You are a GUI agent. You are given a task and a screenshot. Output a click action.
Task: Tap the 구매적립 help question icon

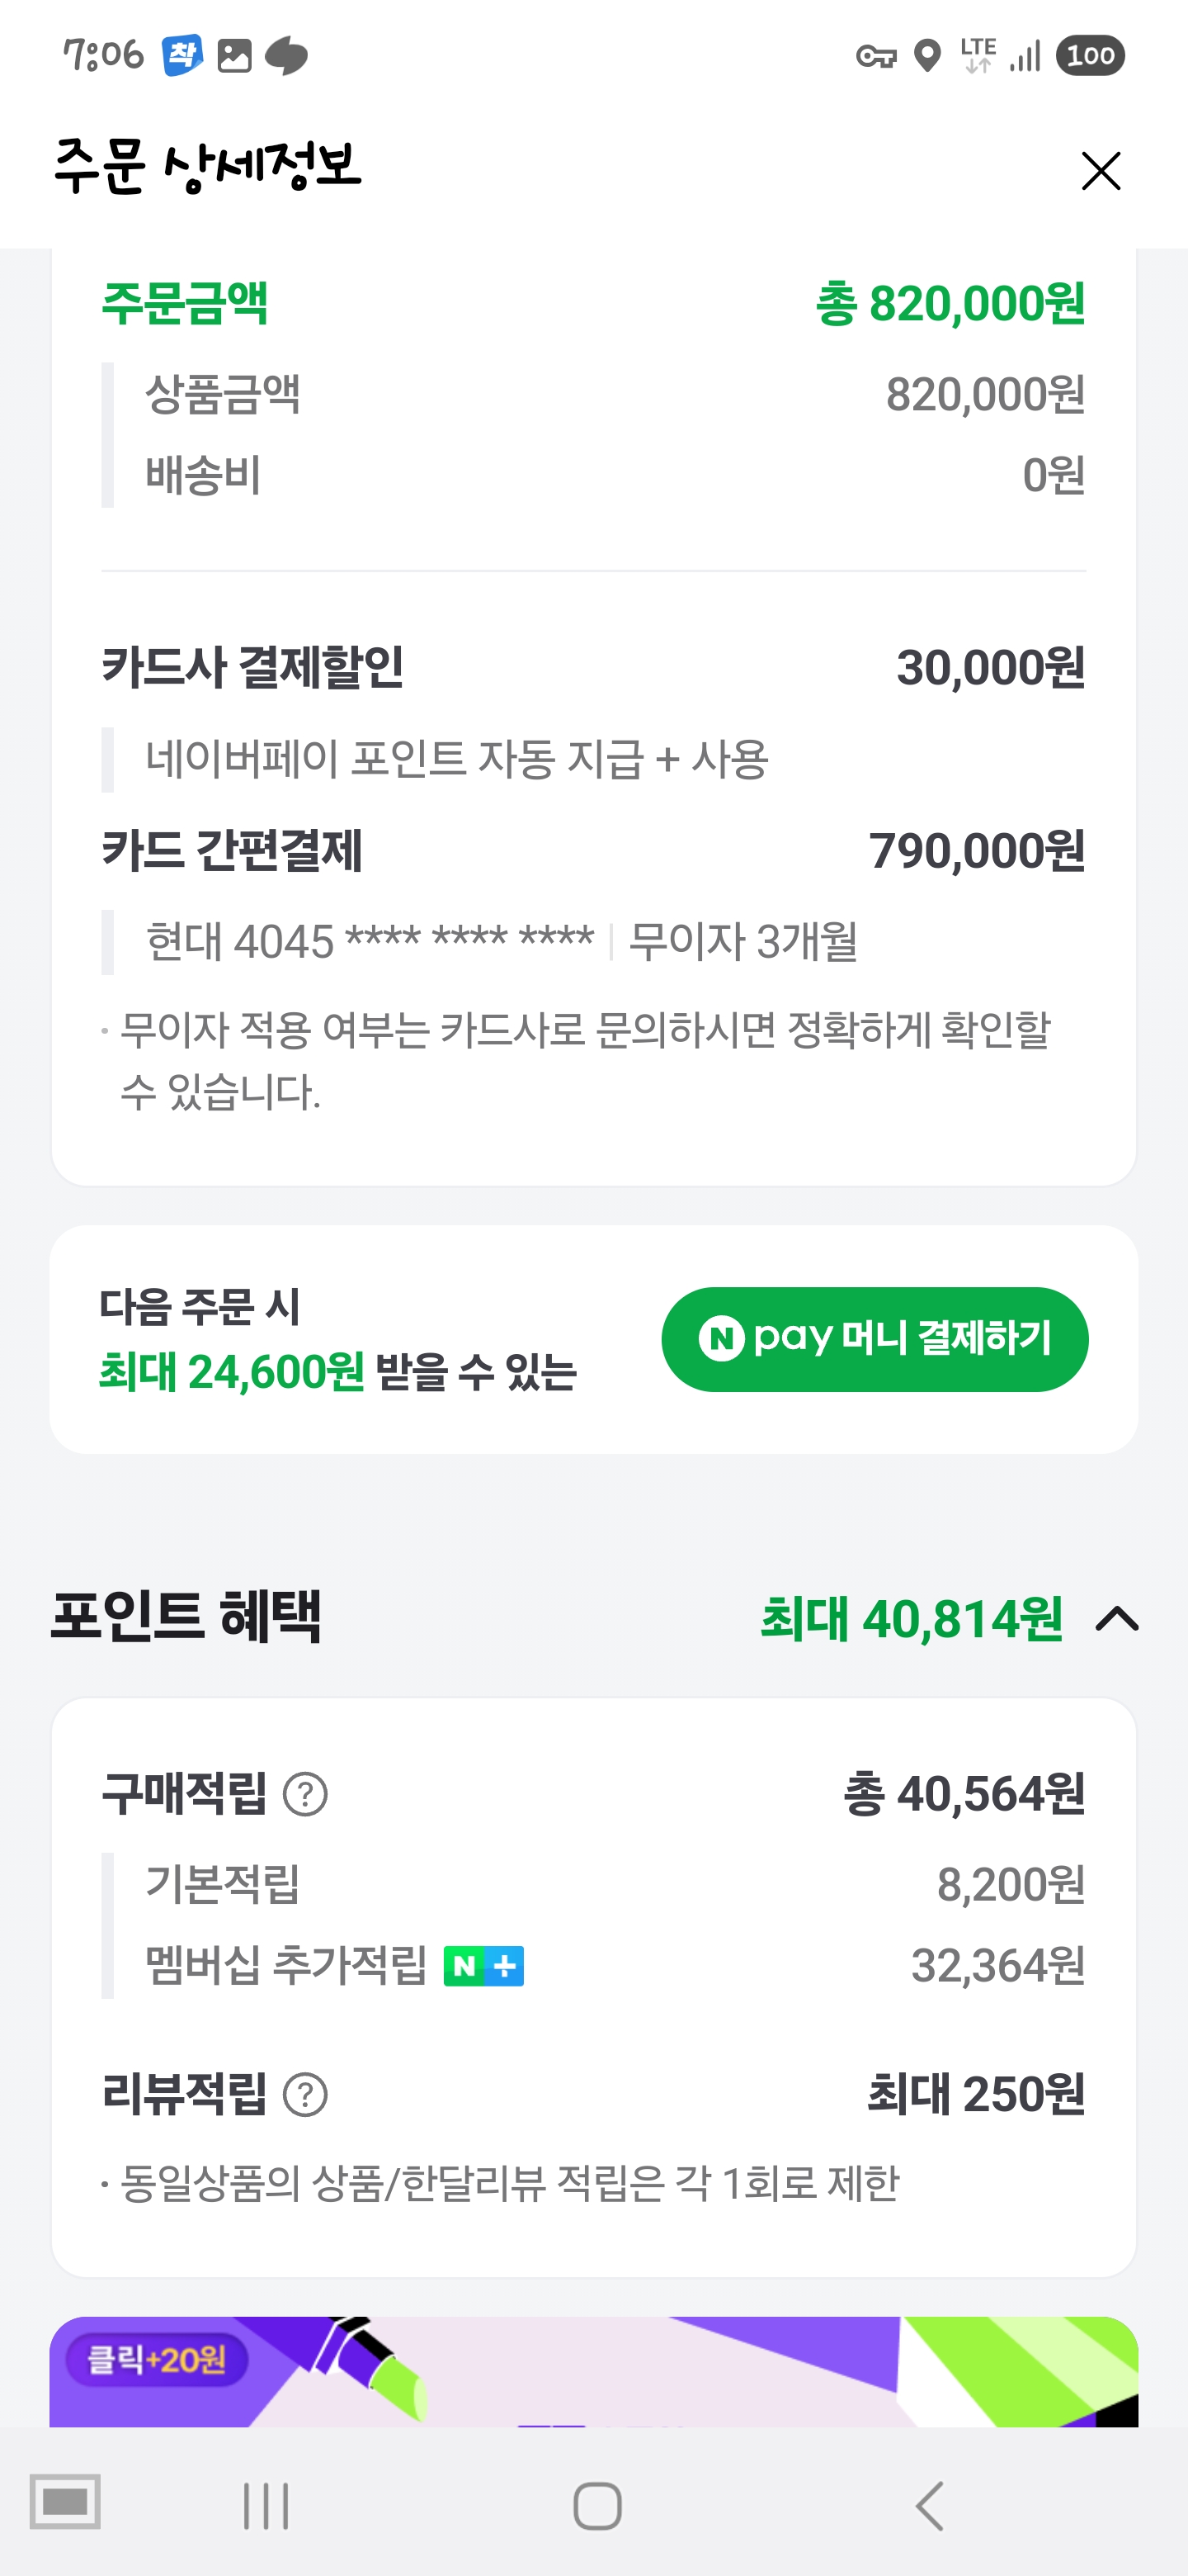(304, 1794)
